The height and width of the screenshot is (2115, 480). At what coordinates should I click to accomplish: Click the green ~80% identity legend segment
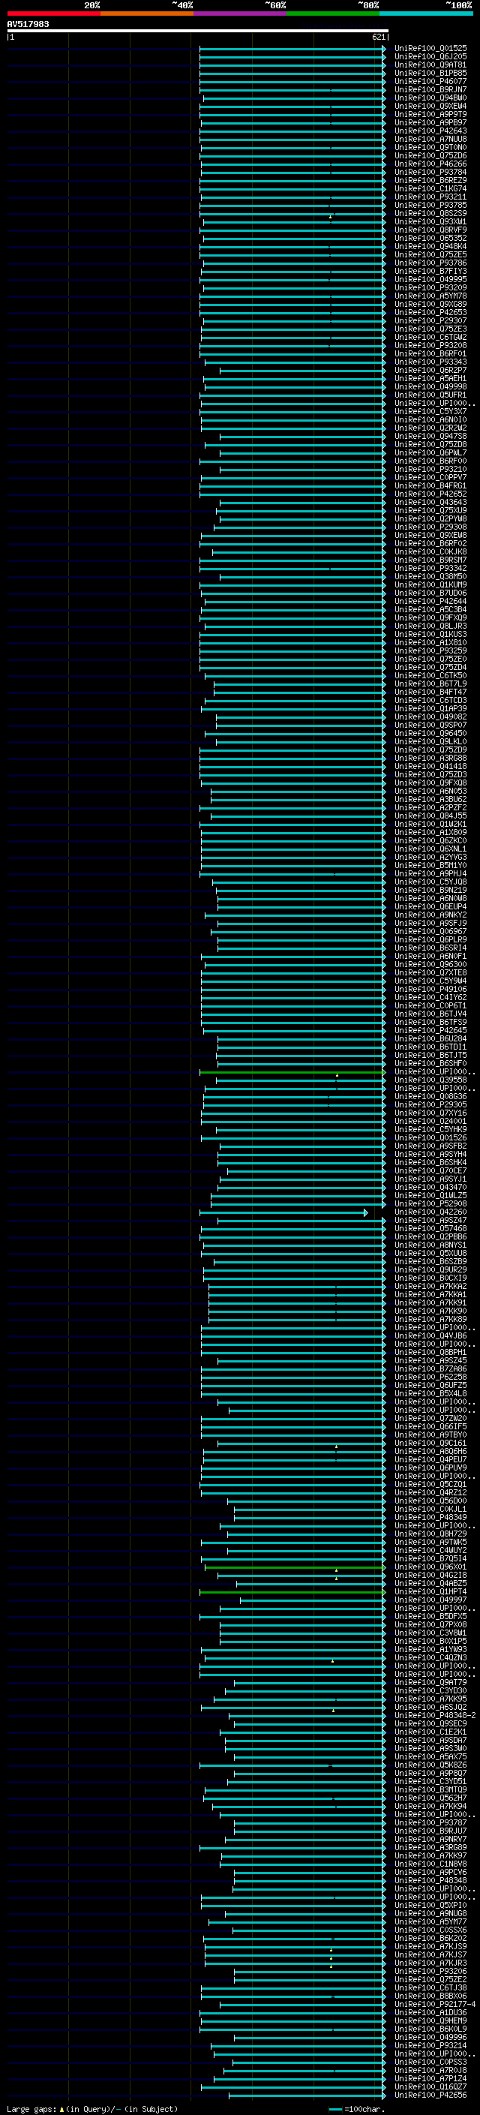coord(333,14)
